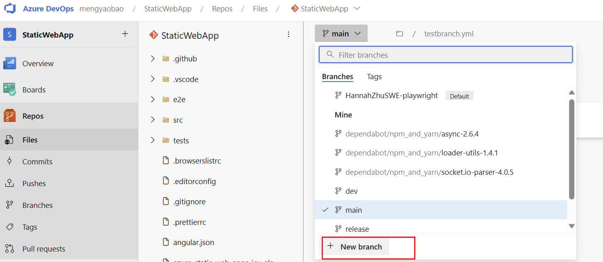Open the .editorconfig file
The height and width of the screenshot is (262, 603).
click(x=195, y=181)
